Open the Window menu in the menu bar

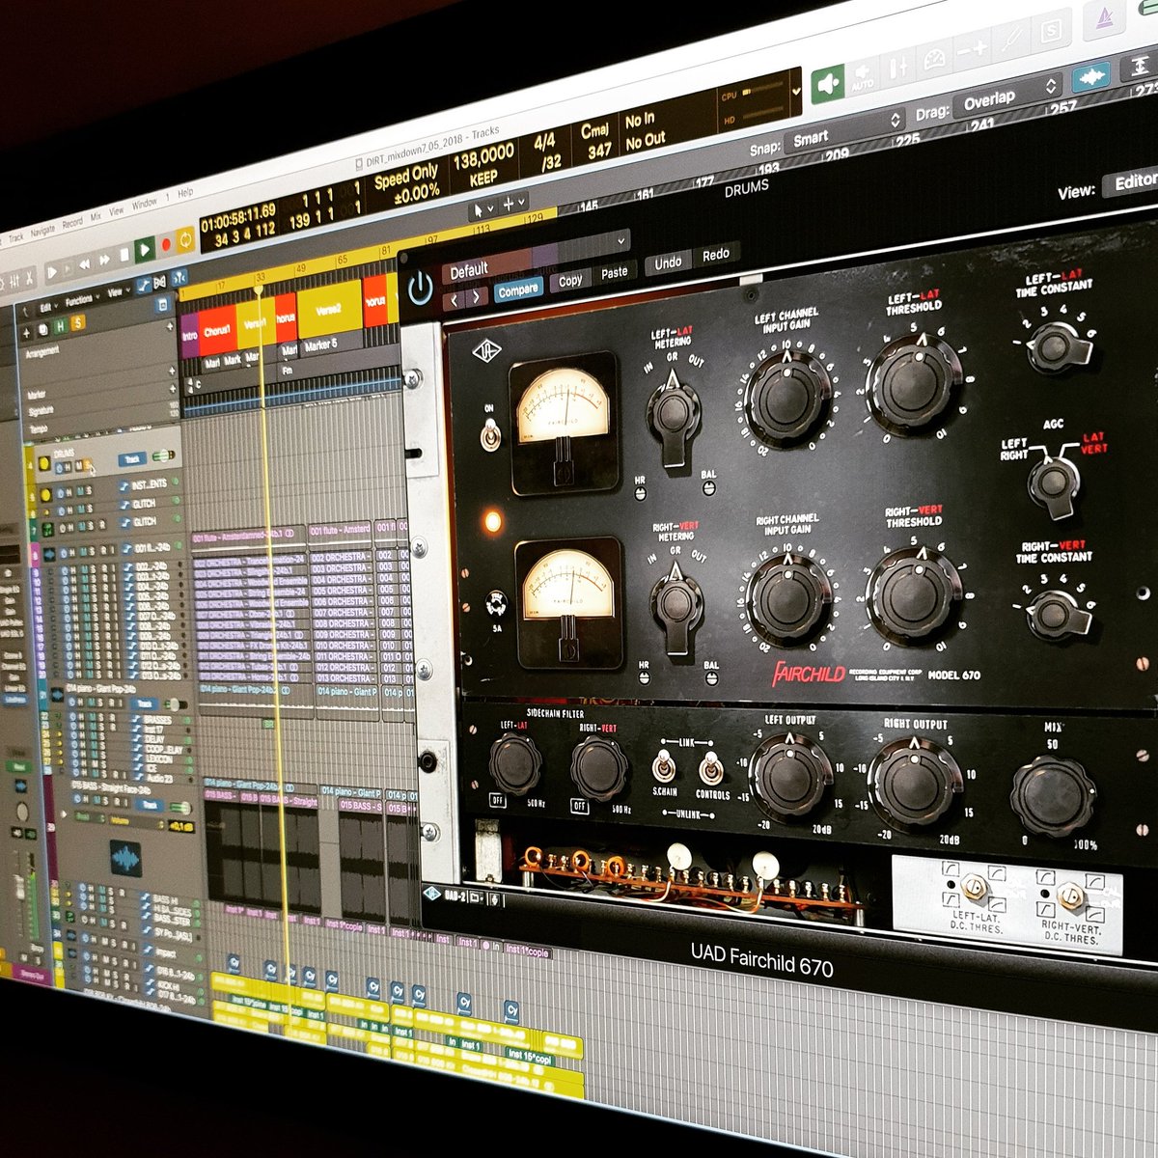point(144,204)
